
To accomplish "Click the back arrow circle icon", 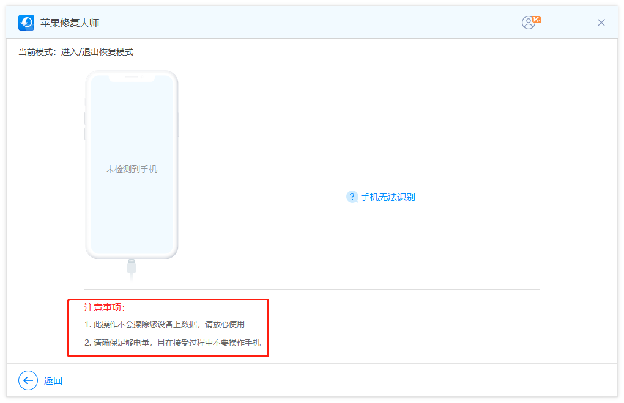I will 28,381.
